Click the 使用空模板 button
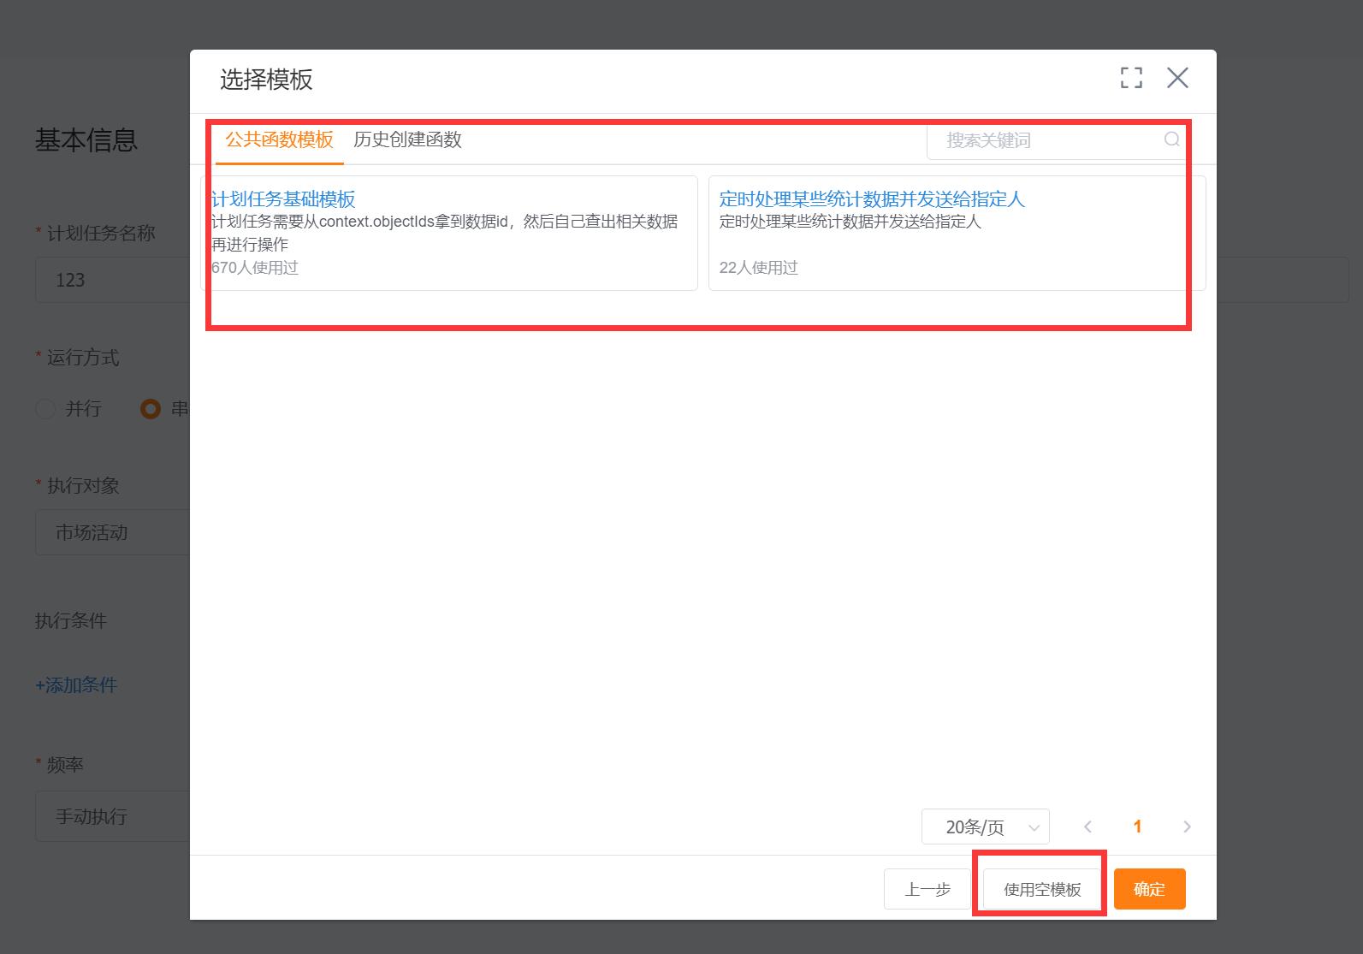Screen dimensions: 1363x954 1041,889
